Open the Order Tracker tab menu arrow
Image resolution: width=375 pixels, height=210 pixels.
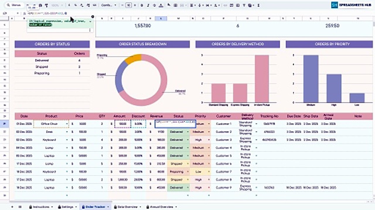click(108, 207)
